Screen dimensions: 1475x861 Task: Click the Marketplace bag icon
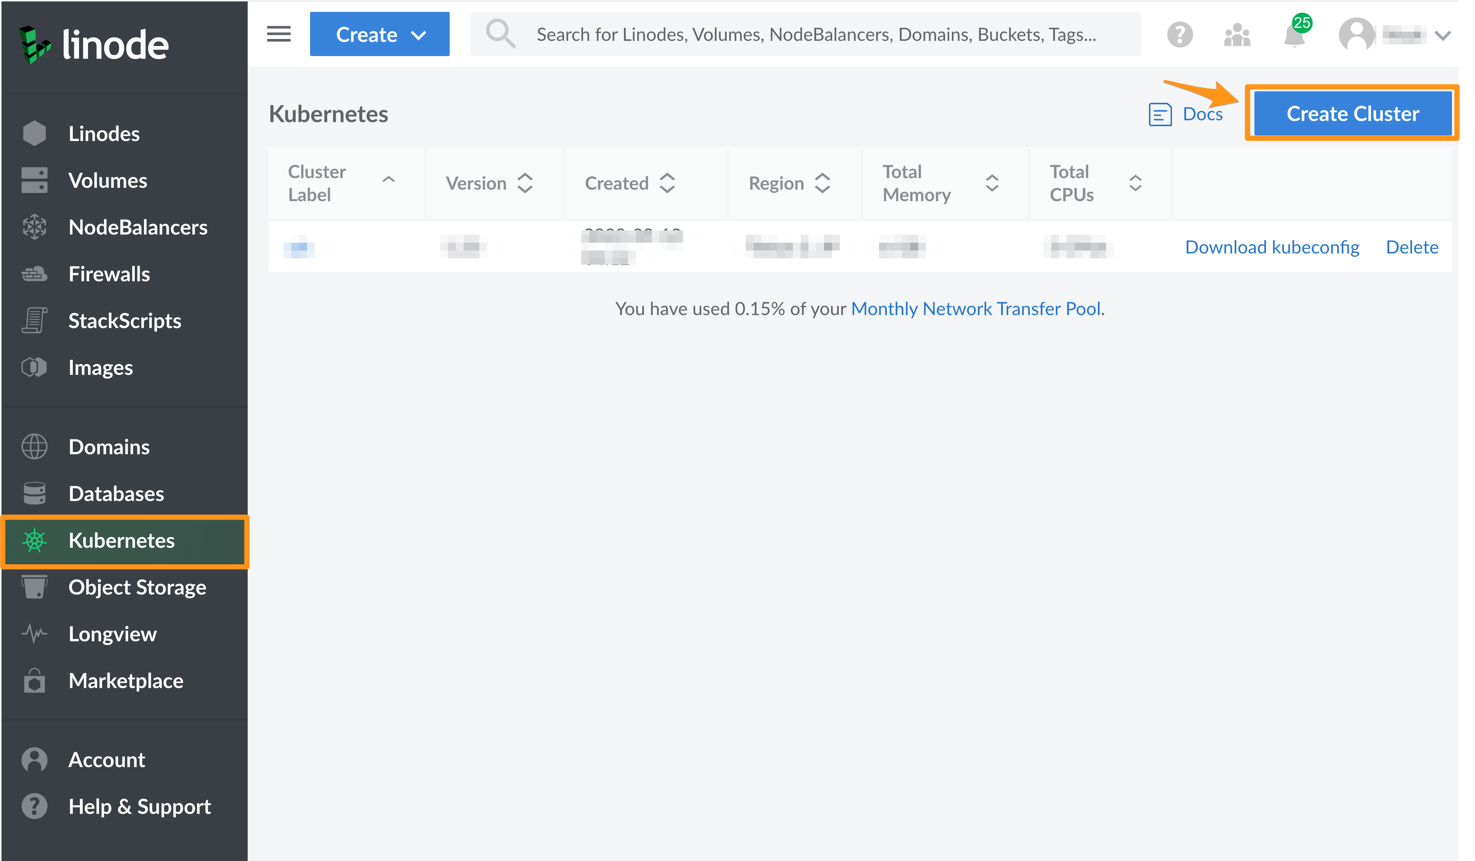[x=35, y=680]
